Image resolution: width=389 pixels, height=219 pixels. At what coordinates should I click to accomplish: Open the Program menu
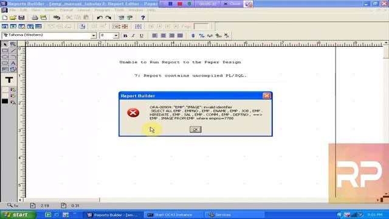pos(102,10)
